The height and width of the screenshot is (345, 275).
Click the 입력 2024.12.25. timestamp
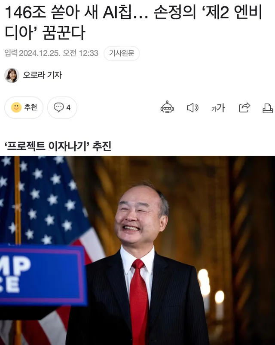[51, 53]
